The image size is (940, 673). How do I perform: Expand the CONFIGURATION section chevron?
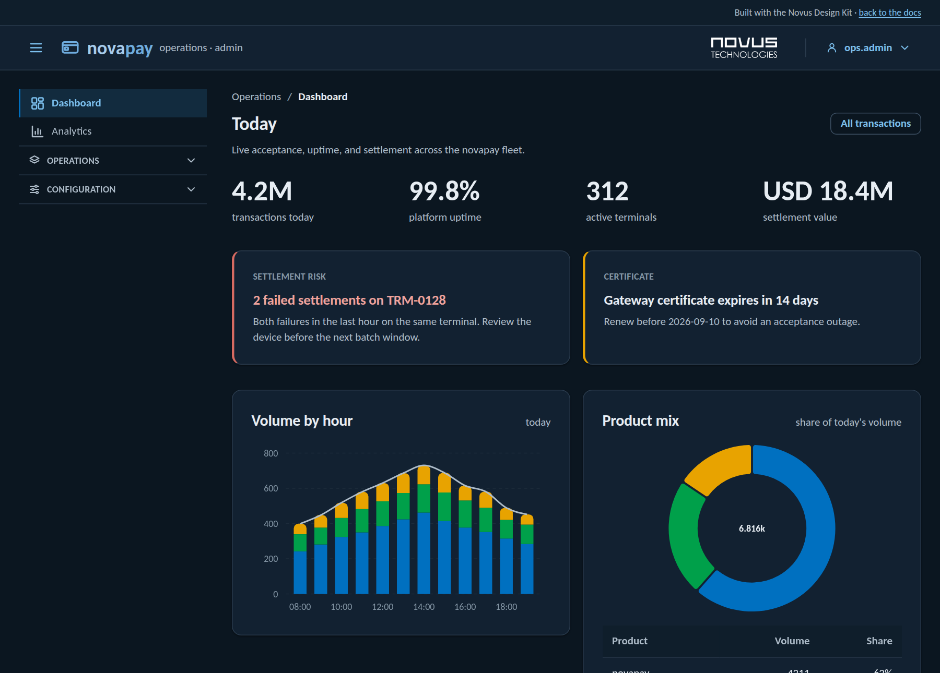(191, 189)
